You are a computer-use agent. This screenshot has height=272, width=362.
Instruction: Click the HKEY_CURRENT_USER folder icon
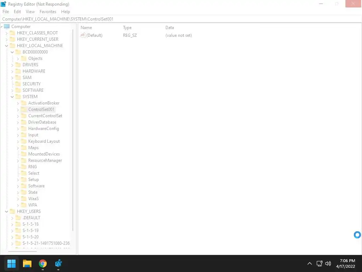click(x=12, y=39)
